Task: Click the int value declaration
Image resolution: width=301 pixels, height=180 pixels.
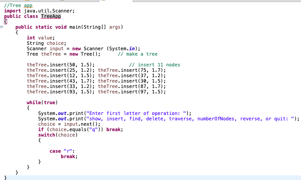Action: (41, 38)
